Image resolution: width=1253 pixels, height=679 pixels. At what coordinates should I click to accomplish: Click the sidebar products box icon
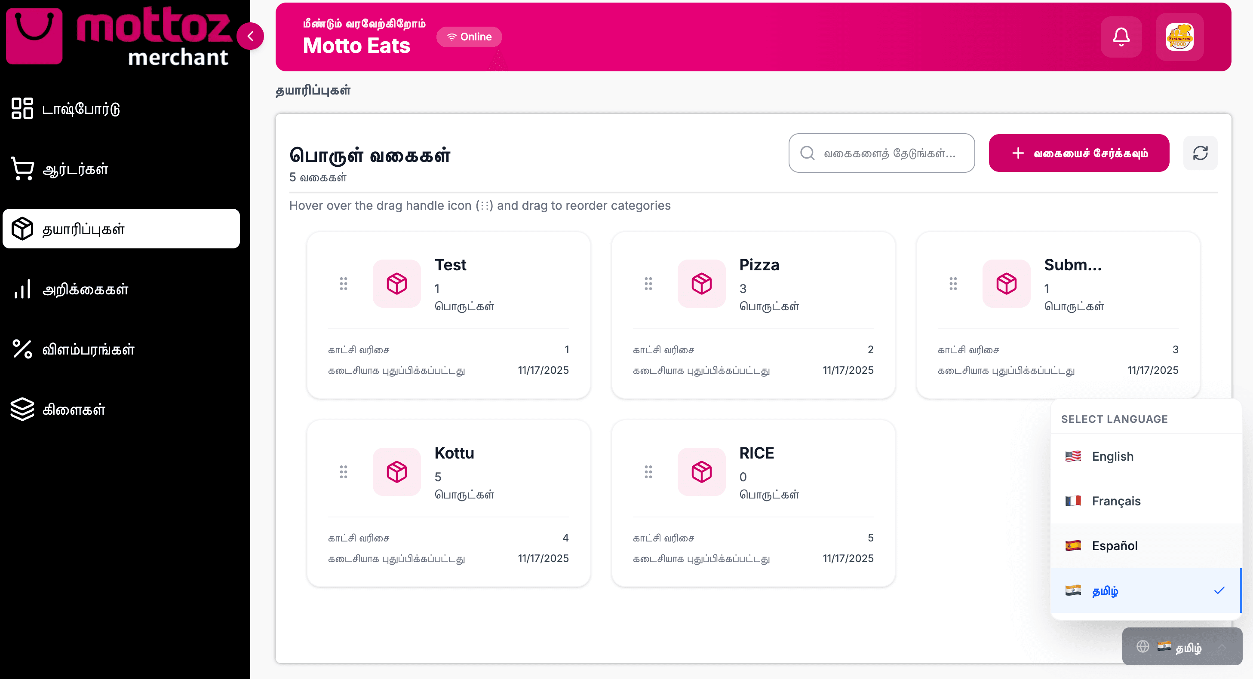coord(22,229)
